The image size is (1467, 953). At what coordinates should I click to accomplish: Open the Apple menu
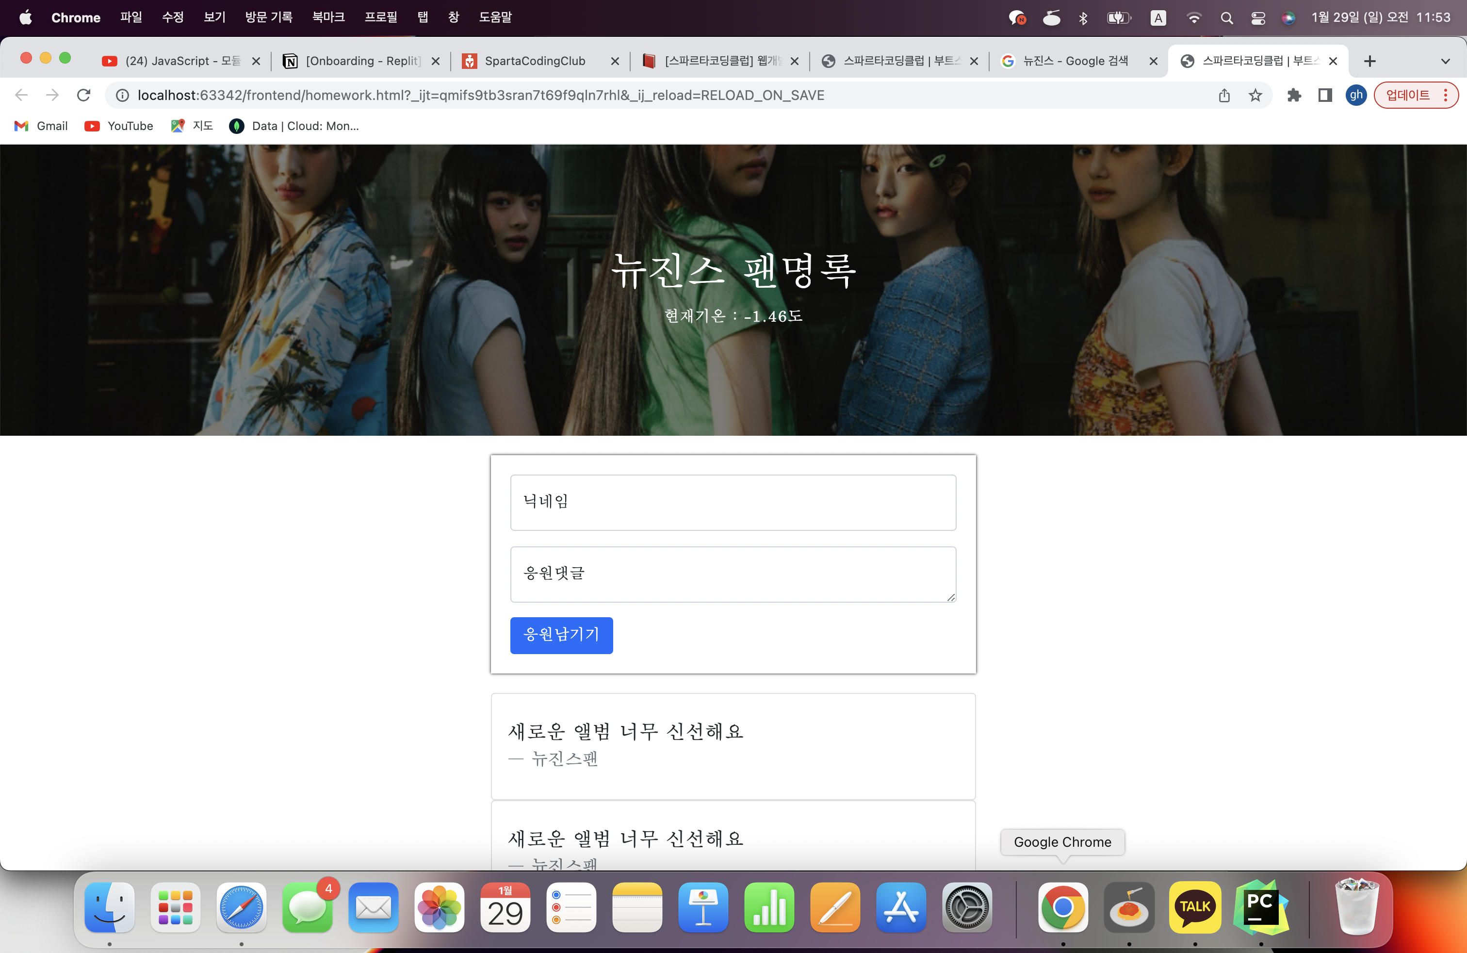pyautogui.click(x=25, y=17)
